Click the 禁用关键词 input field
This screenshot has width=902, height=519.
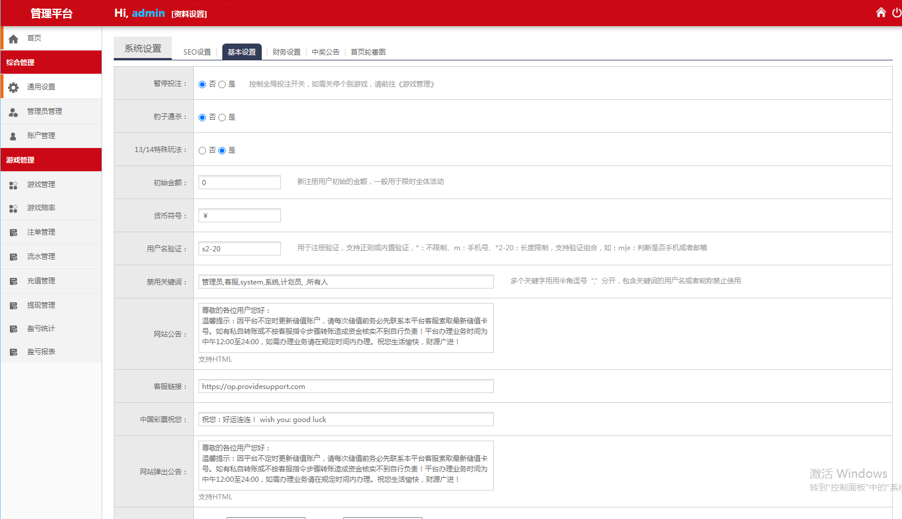(x=346, y=282)
